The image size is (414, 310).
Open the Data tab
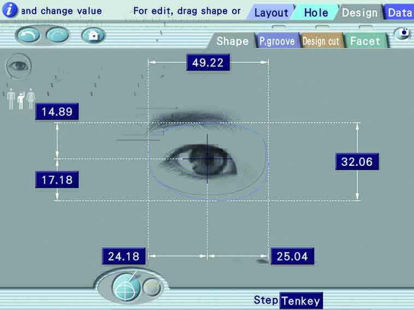pyautogui.click(x=399, y=13)
